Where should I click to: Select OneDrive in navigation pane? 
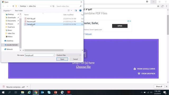click(x=10, y=41)
